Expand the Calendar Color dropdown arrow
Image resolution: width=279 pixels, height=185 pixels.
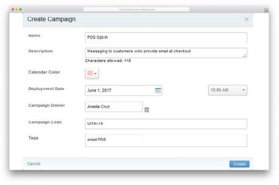pyautogui.click(x=96, y=74)
